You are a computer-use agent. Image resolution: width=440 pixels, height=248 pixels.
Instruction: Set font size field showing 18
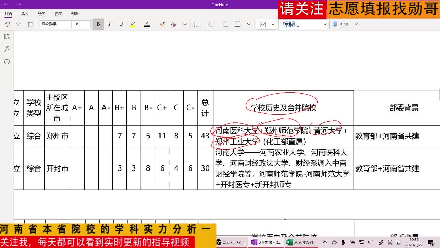(81, 24)
